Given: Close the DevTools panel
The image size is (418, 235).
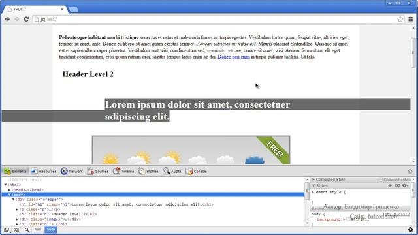Looking at the screenshot, I should pos(410,171).
